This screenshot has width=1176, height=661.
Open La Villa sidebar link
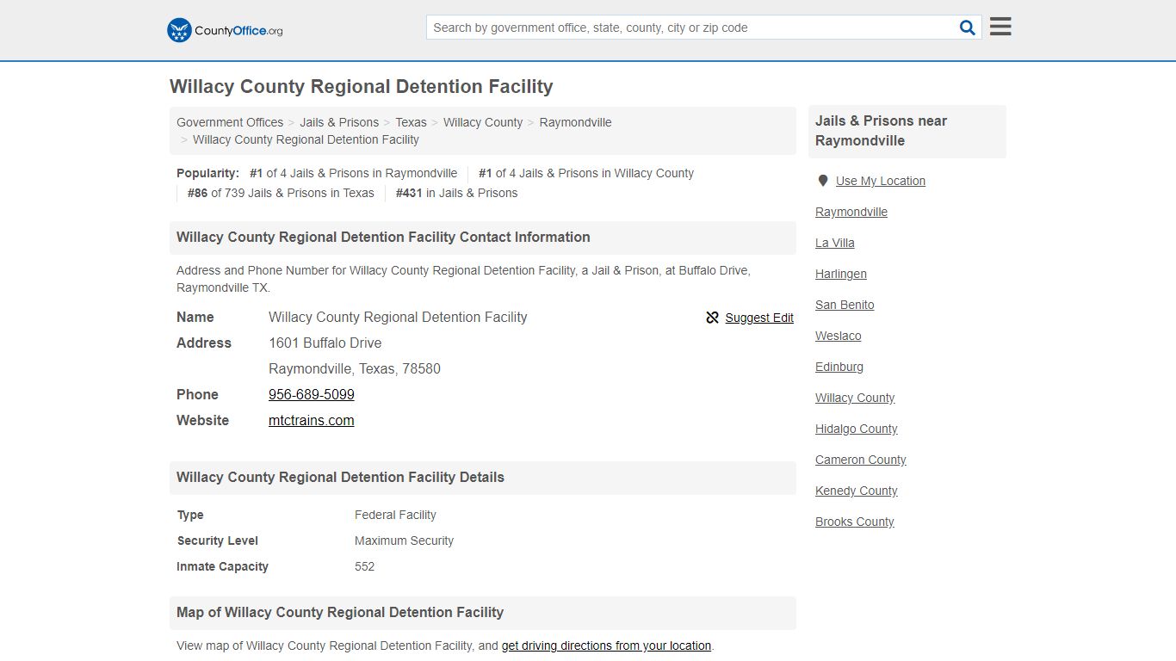coord(835,243)
